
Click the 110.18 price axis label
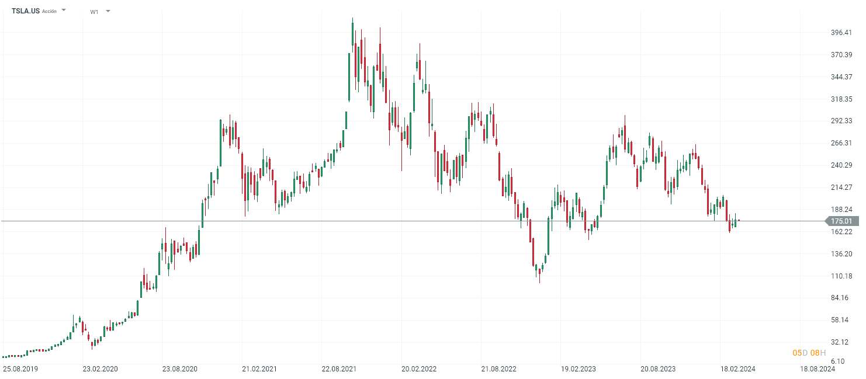click(x=842, y=276)
